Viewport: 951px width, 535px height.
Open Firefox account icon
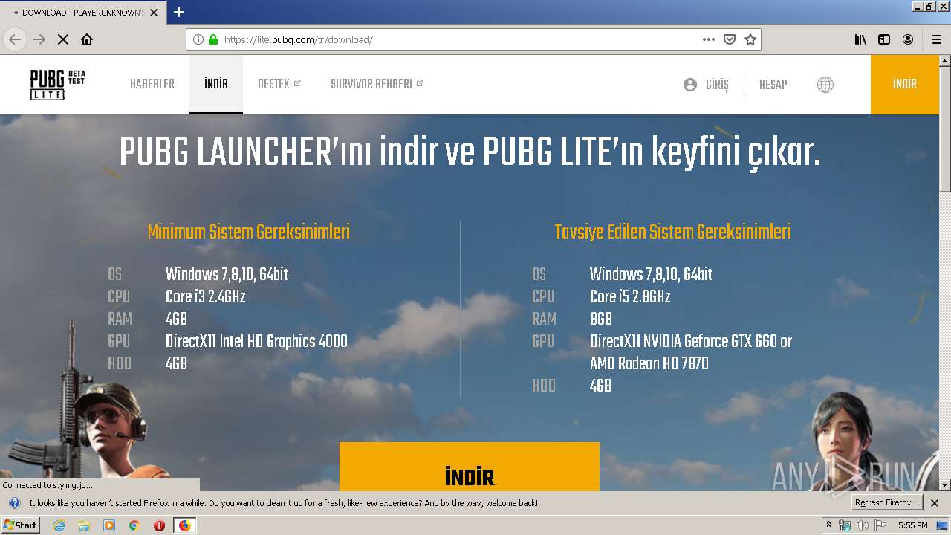click(x=908, y=39)
